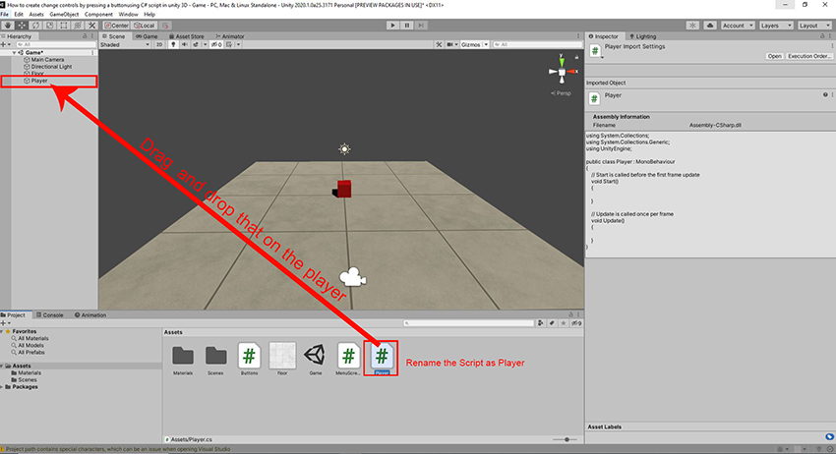836x454 pixels.
Task: Toggle handle rotation Local button
Action: [144, 25]
